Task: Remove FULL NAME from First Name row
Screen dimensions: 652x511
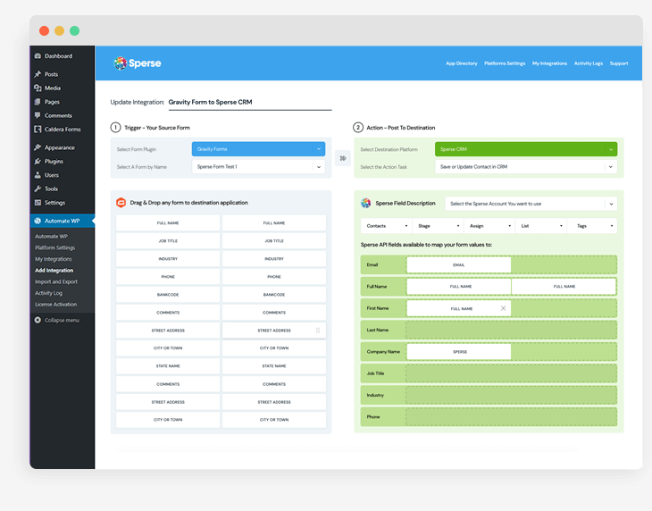Action: [x=503, y=308]
